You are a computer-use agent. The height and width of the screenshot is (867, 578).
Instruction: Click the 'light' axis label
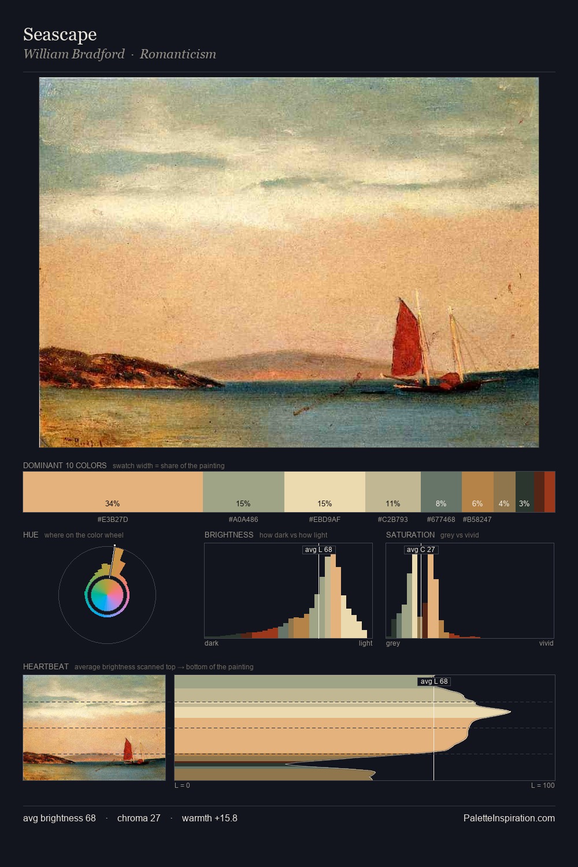(x=366, y=643)
